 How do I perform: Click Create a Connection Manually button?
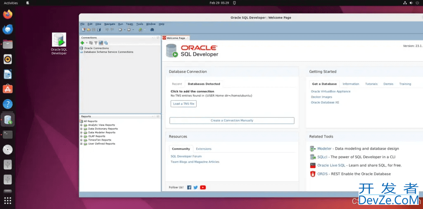point(232,120)
